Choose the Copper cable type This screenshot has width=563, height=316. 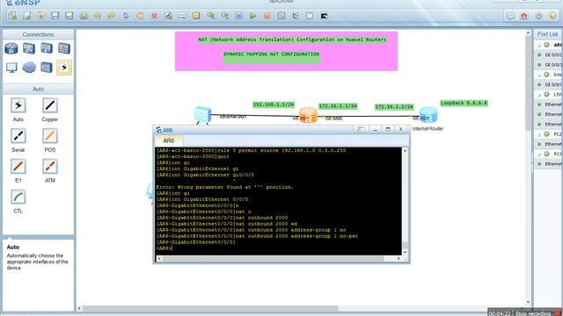[49, 105]
